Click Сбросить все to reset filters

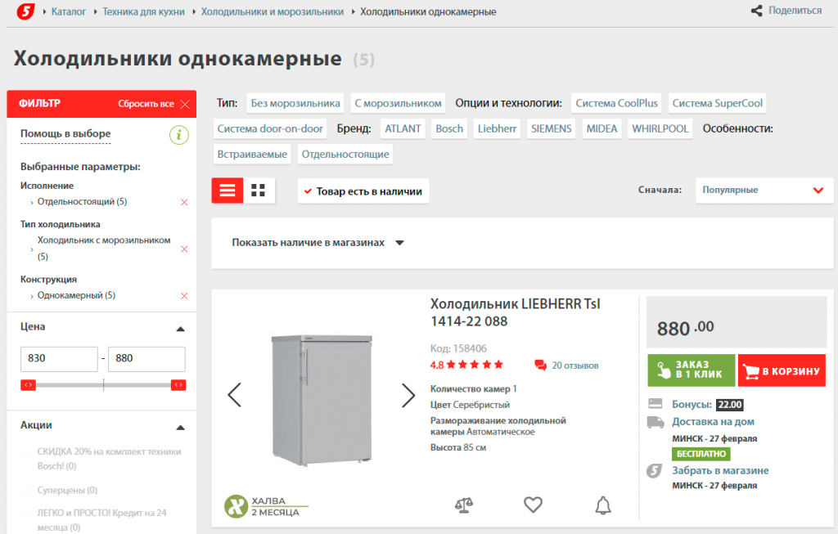click(x=146, y=104)
